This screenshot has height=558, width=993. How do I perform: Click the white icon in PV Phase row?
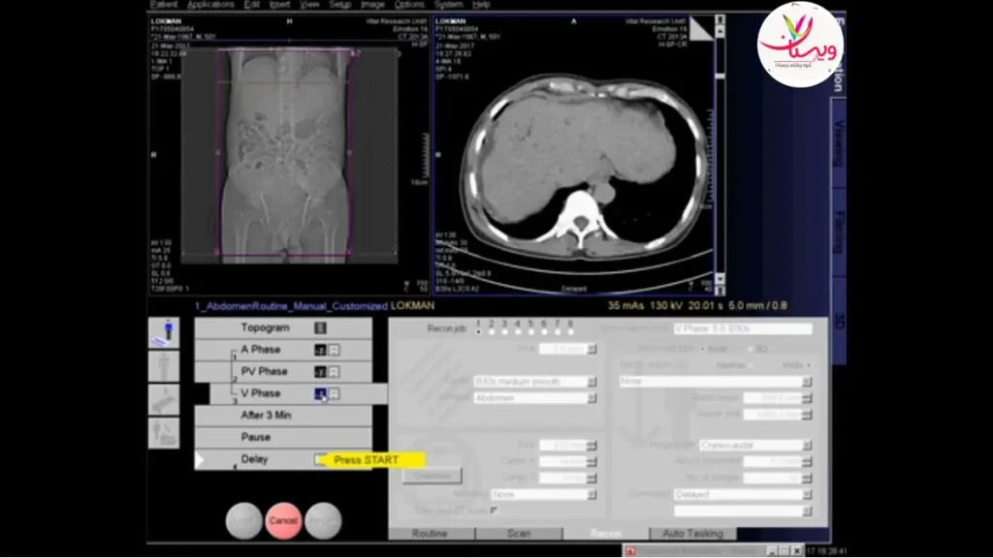334,372
